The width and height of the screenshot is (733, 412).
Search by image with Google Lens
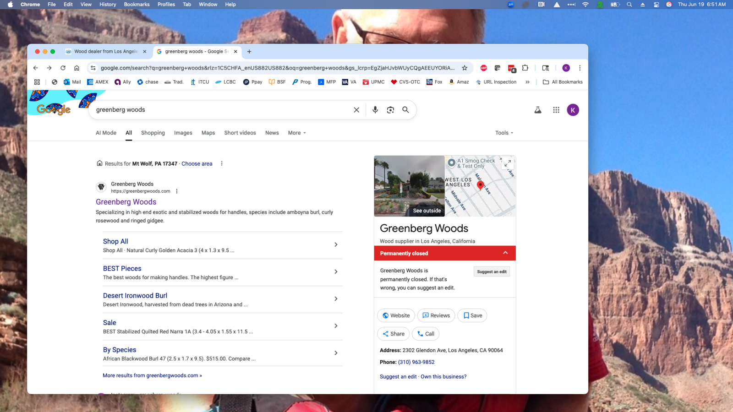click(x=390, y=110)
